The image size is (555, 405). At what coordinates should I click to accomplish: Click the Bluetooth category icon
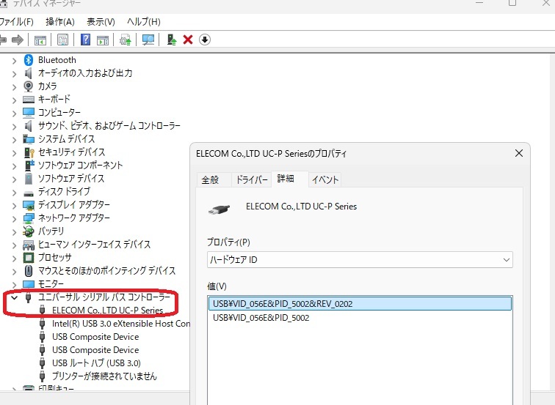(29, 60)
